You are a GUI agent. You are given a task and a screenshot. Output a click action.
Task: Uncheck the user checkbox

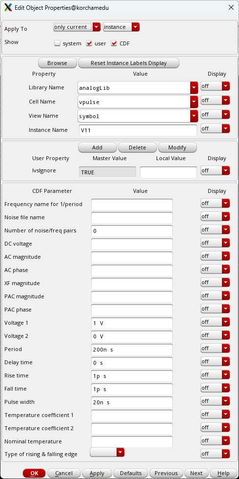click(x=89, y=43)
